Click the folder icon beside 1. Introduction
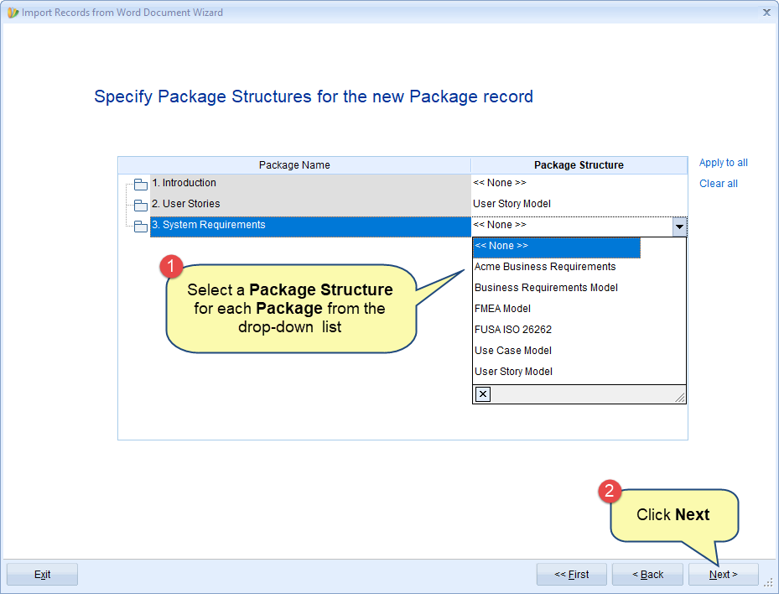 click(141, 185)
